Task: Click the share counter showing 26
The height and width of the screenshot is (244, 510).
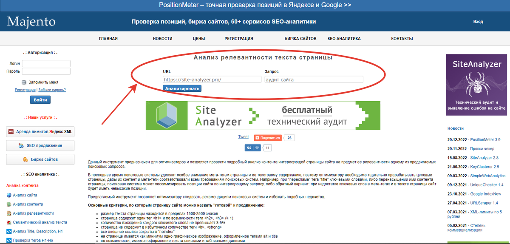Action: (x=289, y=138)
